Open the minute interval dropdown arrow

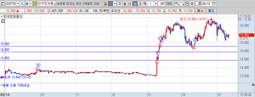coord(155,4)
